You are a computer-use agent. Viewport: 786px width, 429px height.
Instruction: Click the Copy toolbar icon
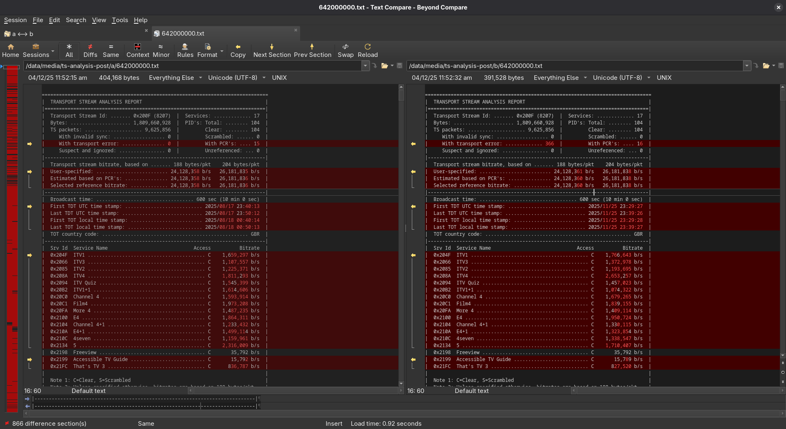pos(238,50)
